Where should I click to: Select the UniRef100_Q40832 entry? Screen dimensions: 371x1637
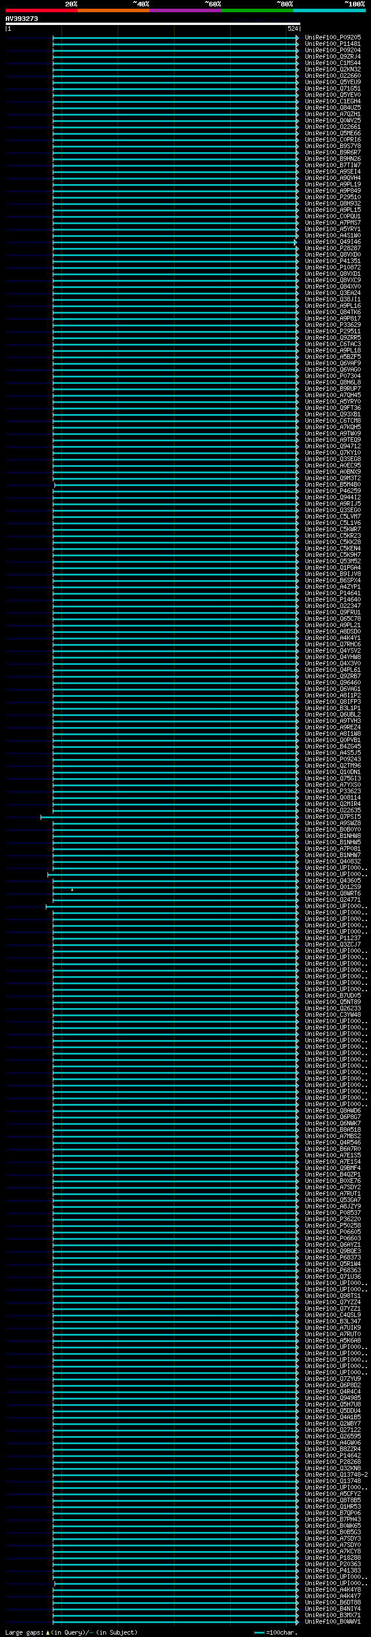tap(333, 862)
